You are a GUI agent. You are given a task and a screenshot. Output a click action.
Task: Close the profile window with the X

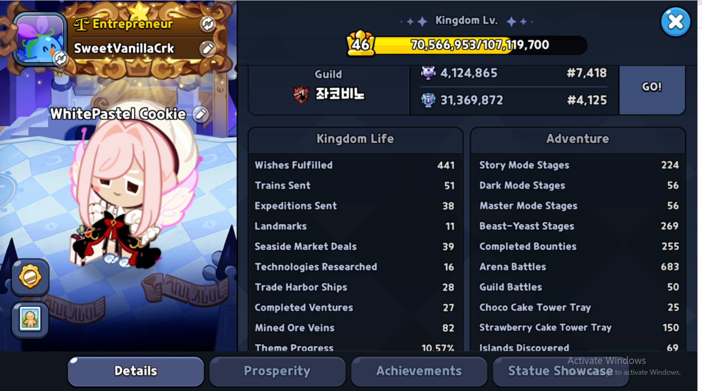[676, 22]
